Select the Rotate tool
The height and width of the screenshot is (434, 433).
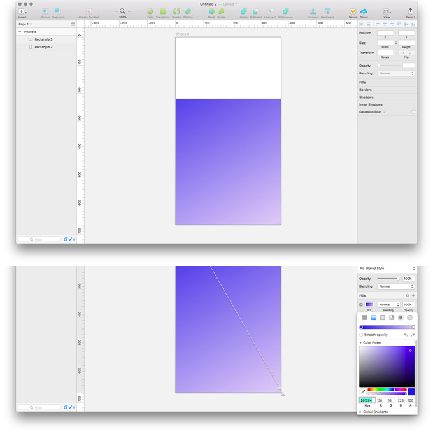point(176,11)
